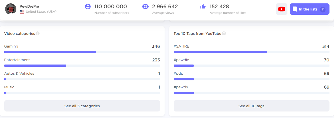Click the Autos & Vehicles label
Screen dimensions: 334x118
(x=19, y=73)
